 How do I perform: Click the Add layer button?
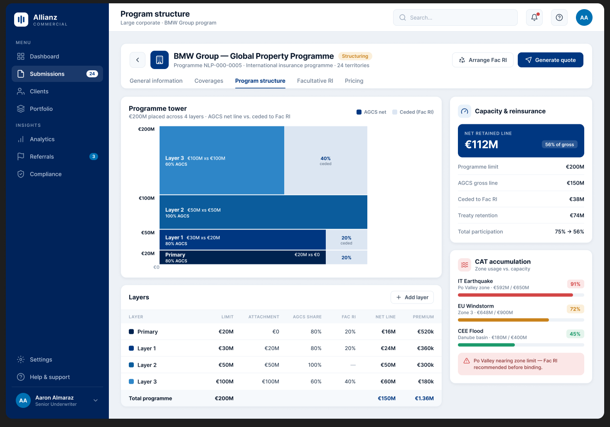[x=412, y=297]
